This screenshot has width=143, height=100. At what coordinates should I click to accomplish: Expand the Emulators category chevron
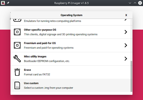126,20
